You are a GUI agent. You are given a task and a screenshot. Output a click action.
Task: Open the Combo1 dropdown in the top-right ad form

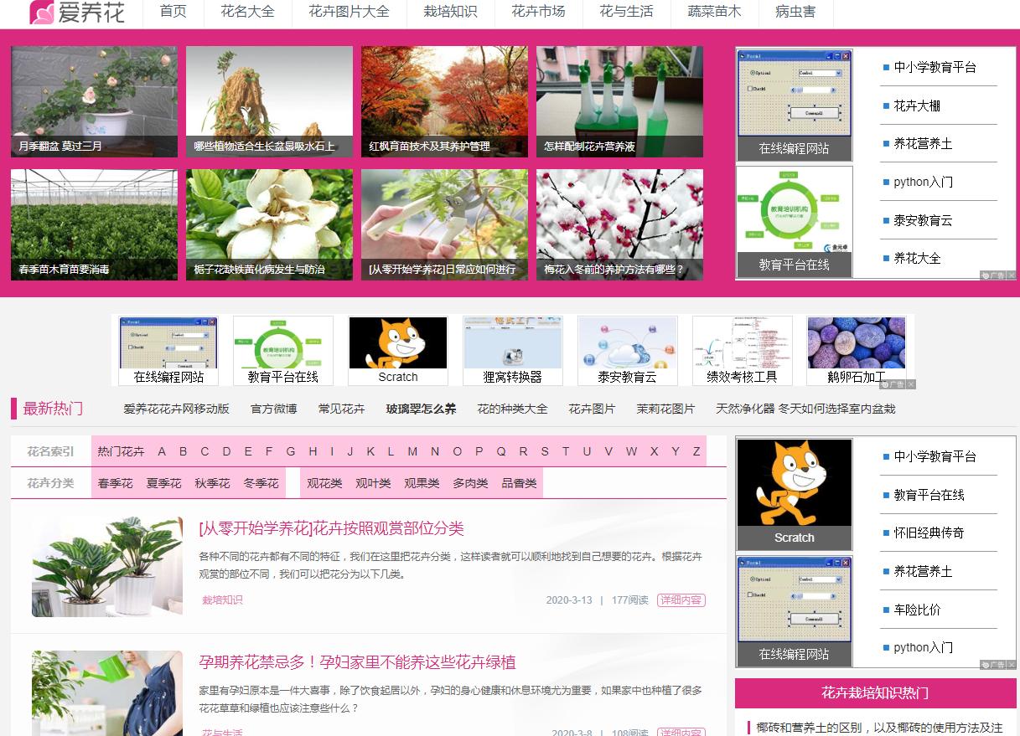838,73
